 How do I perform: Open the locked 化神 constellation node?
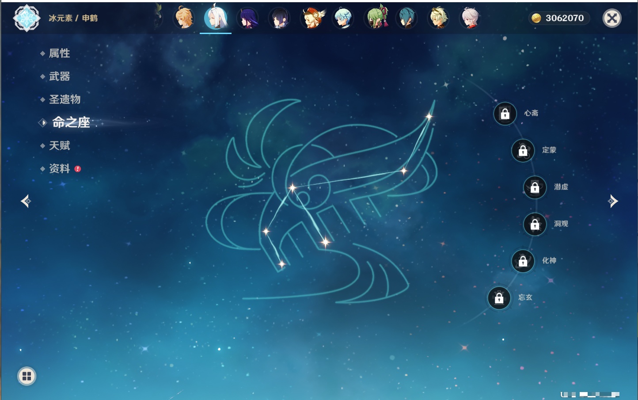pyautogui.click(x=523, y=261)
